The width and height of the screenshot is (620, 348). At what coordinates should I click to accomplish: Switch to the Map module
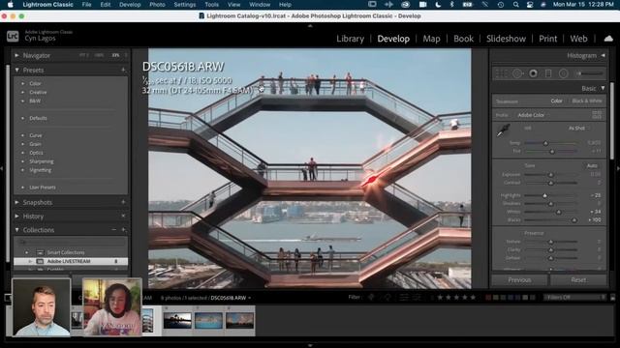coord(431,39)
